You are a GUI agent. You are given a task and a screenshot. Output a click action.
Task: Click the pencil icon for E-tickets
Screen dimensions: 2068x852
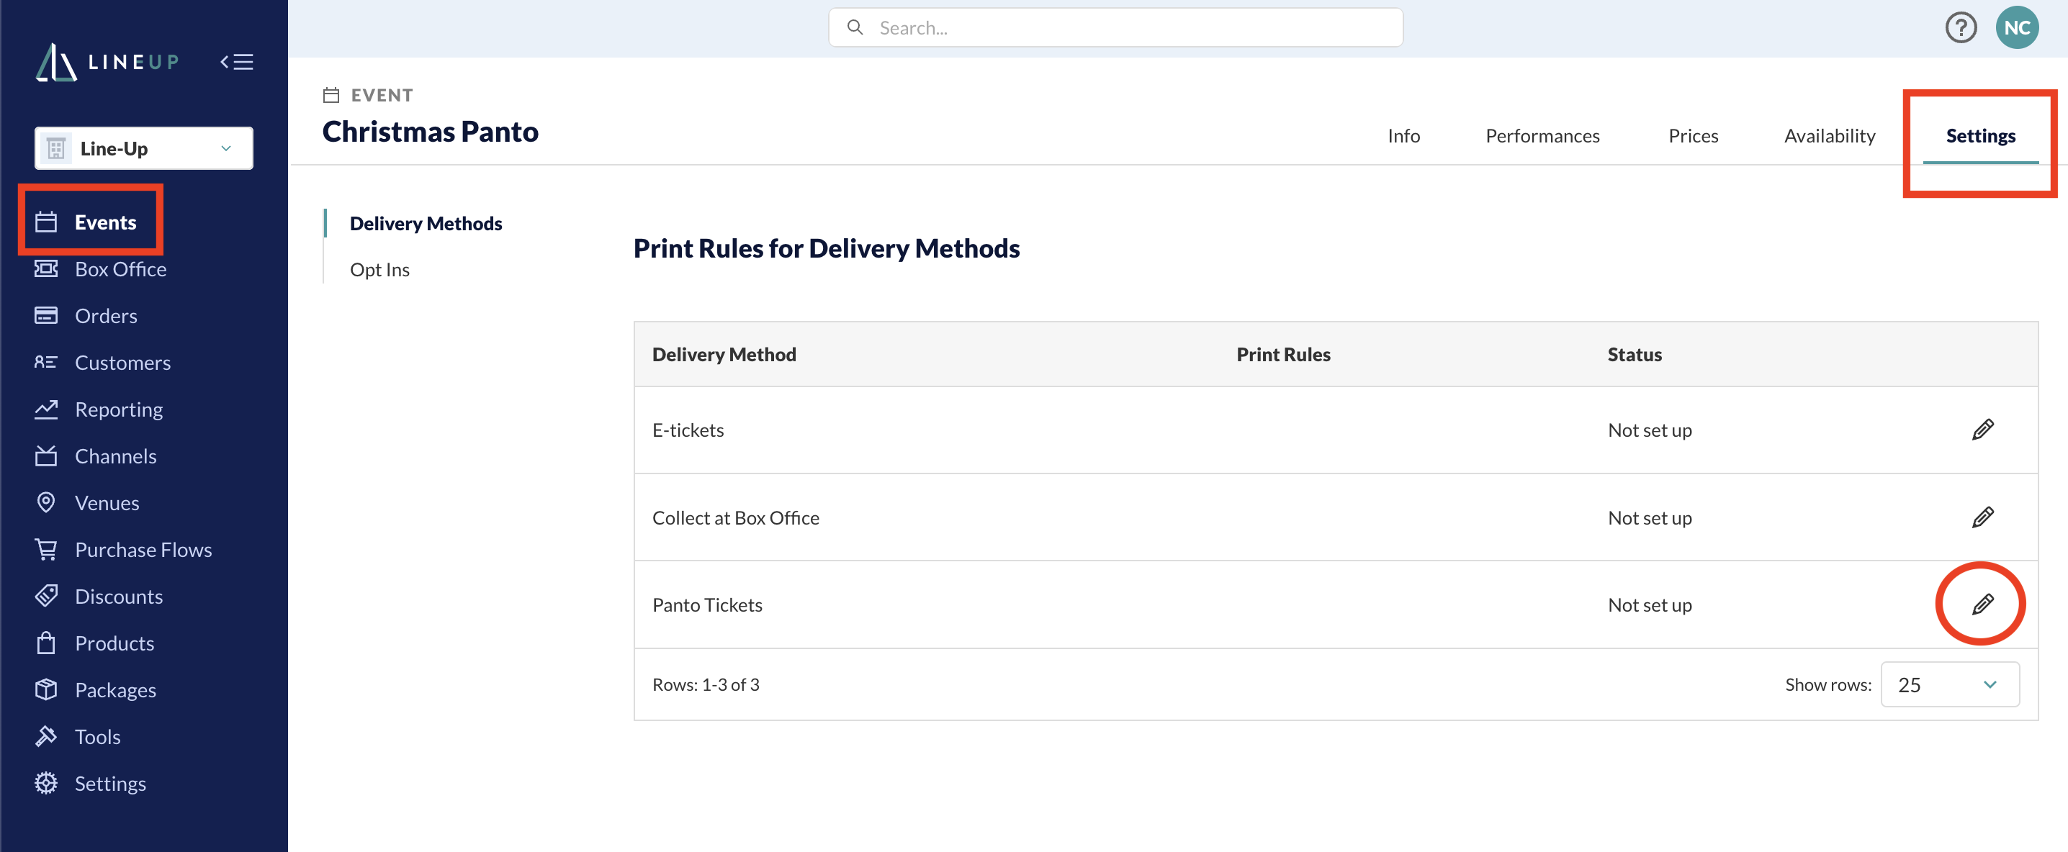1982,430
